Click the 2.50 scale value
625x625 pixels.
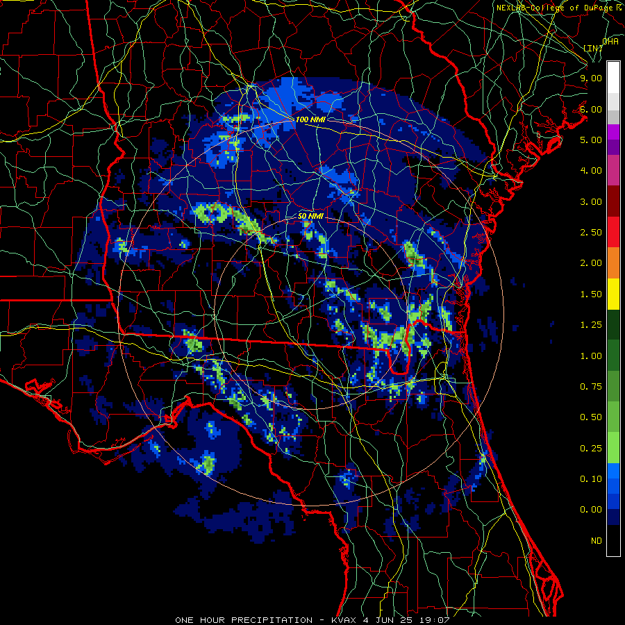click(x=591, y=233)
